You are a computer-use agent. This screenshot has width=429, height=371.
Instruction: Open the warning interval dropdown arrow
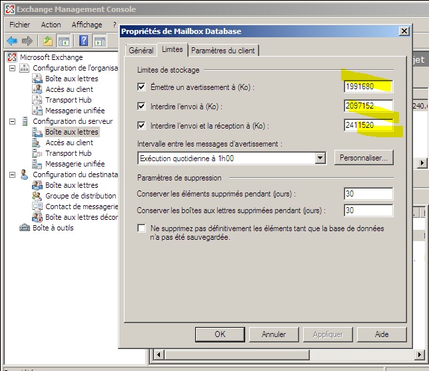(320, 158)
